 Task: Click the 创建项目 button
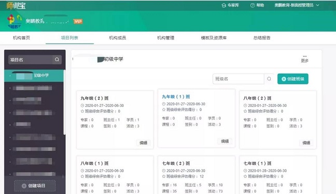click(35, 186)
